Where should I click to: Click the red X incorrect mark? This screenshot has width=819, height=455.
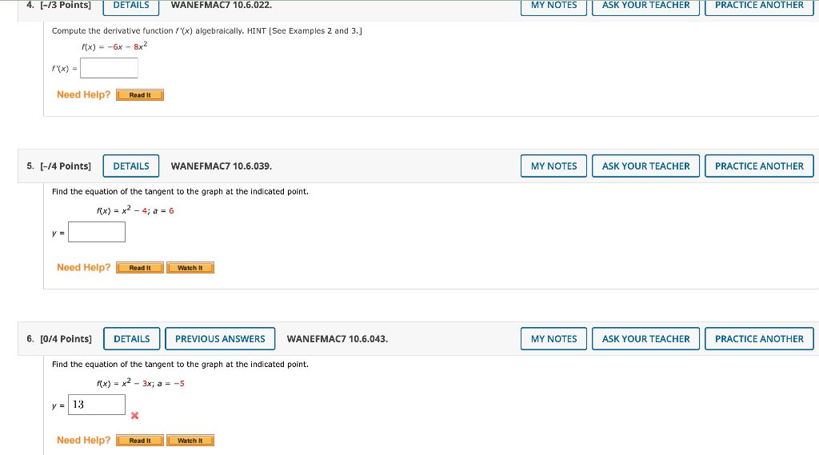[134, 415]
